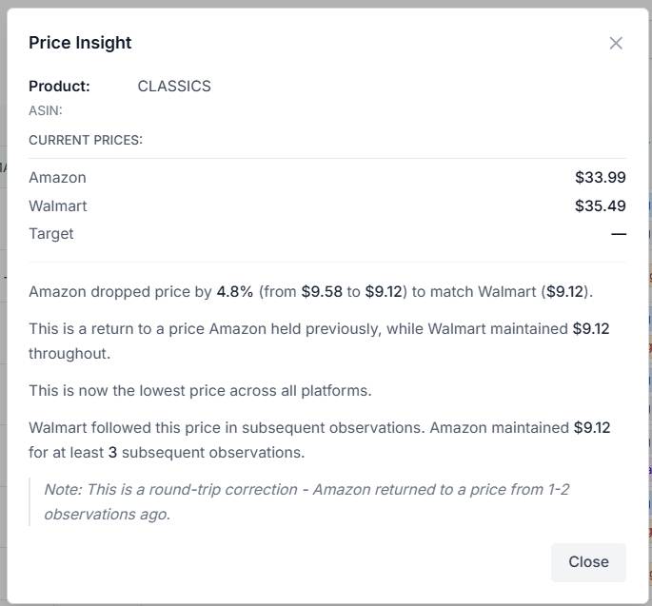Click the ASIN label
The image size is (652, 606).
tap(46, 110)
